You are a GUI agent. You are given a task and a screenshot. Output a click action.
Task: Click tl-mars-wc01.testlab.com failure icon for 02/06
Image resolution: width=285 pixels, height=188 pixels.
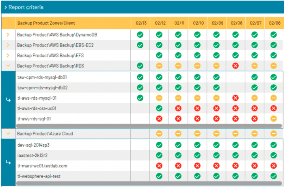pos(274,166)
